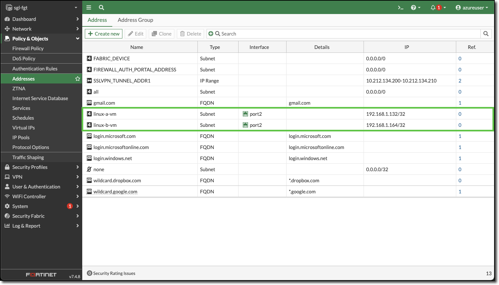Screen dimensions: 499x285
Task: Click the green plus filter icon in search bar
Action: (x=210, y=34)
